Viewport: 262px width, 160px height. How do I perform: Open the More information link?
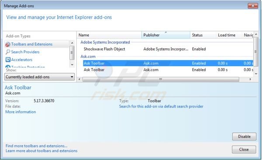[x=21, y=112]
